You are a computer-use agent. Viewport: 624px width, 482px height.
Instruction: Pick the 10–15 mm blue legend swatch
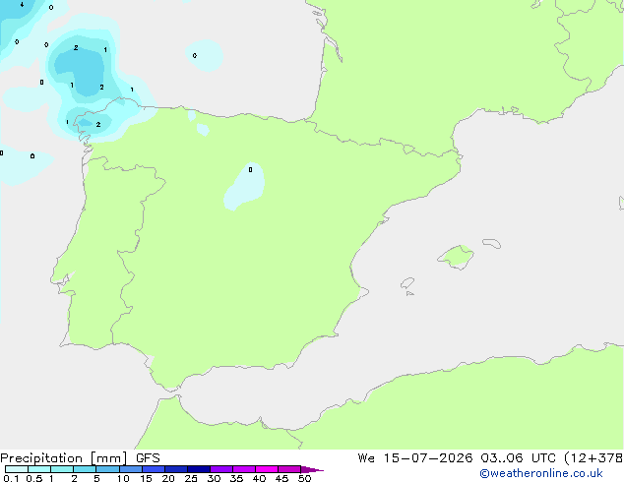[131, 469]
